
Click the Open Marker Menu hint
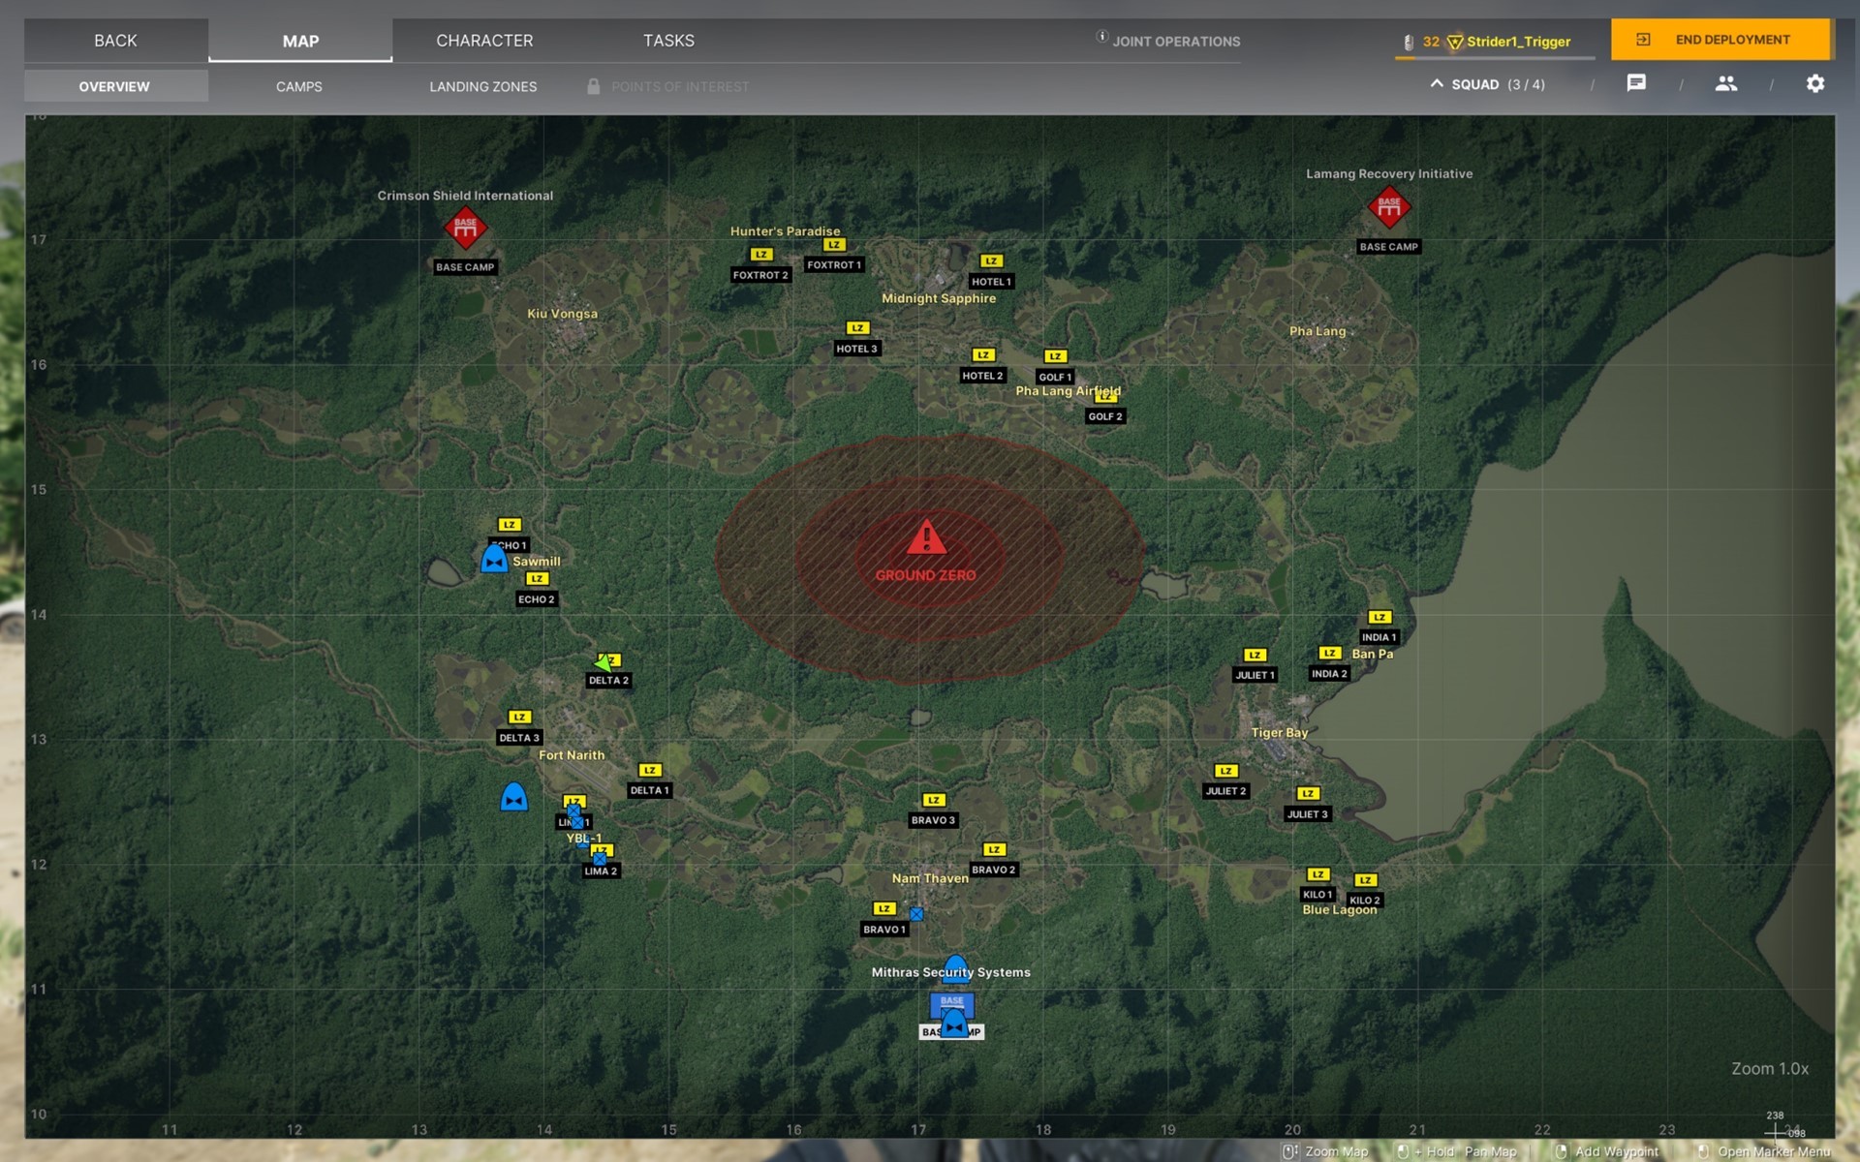coord(1765,1151)
